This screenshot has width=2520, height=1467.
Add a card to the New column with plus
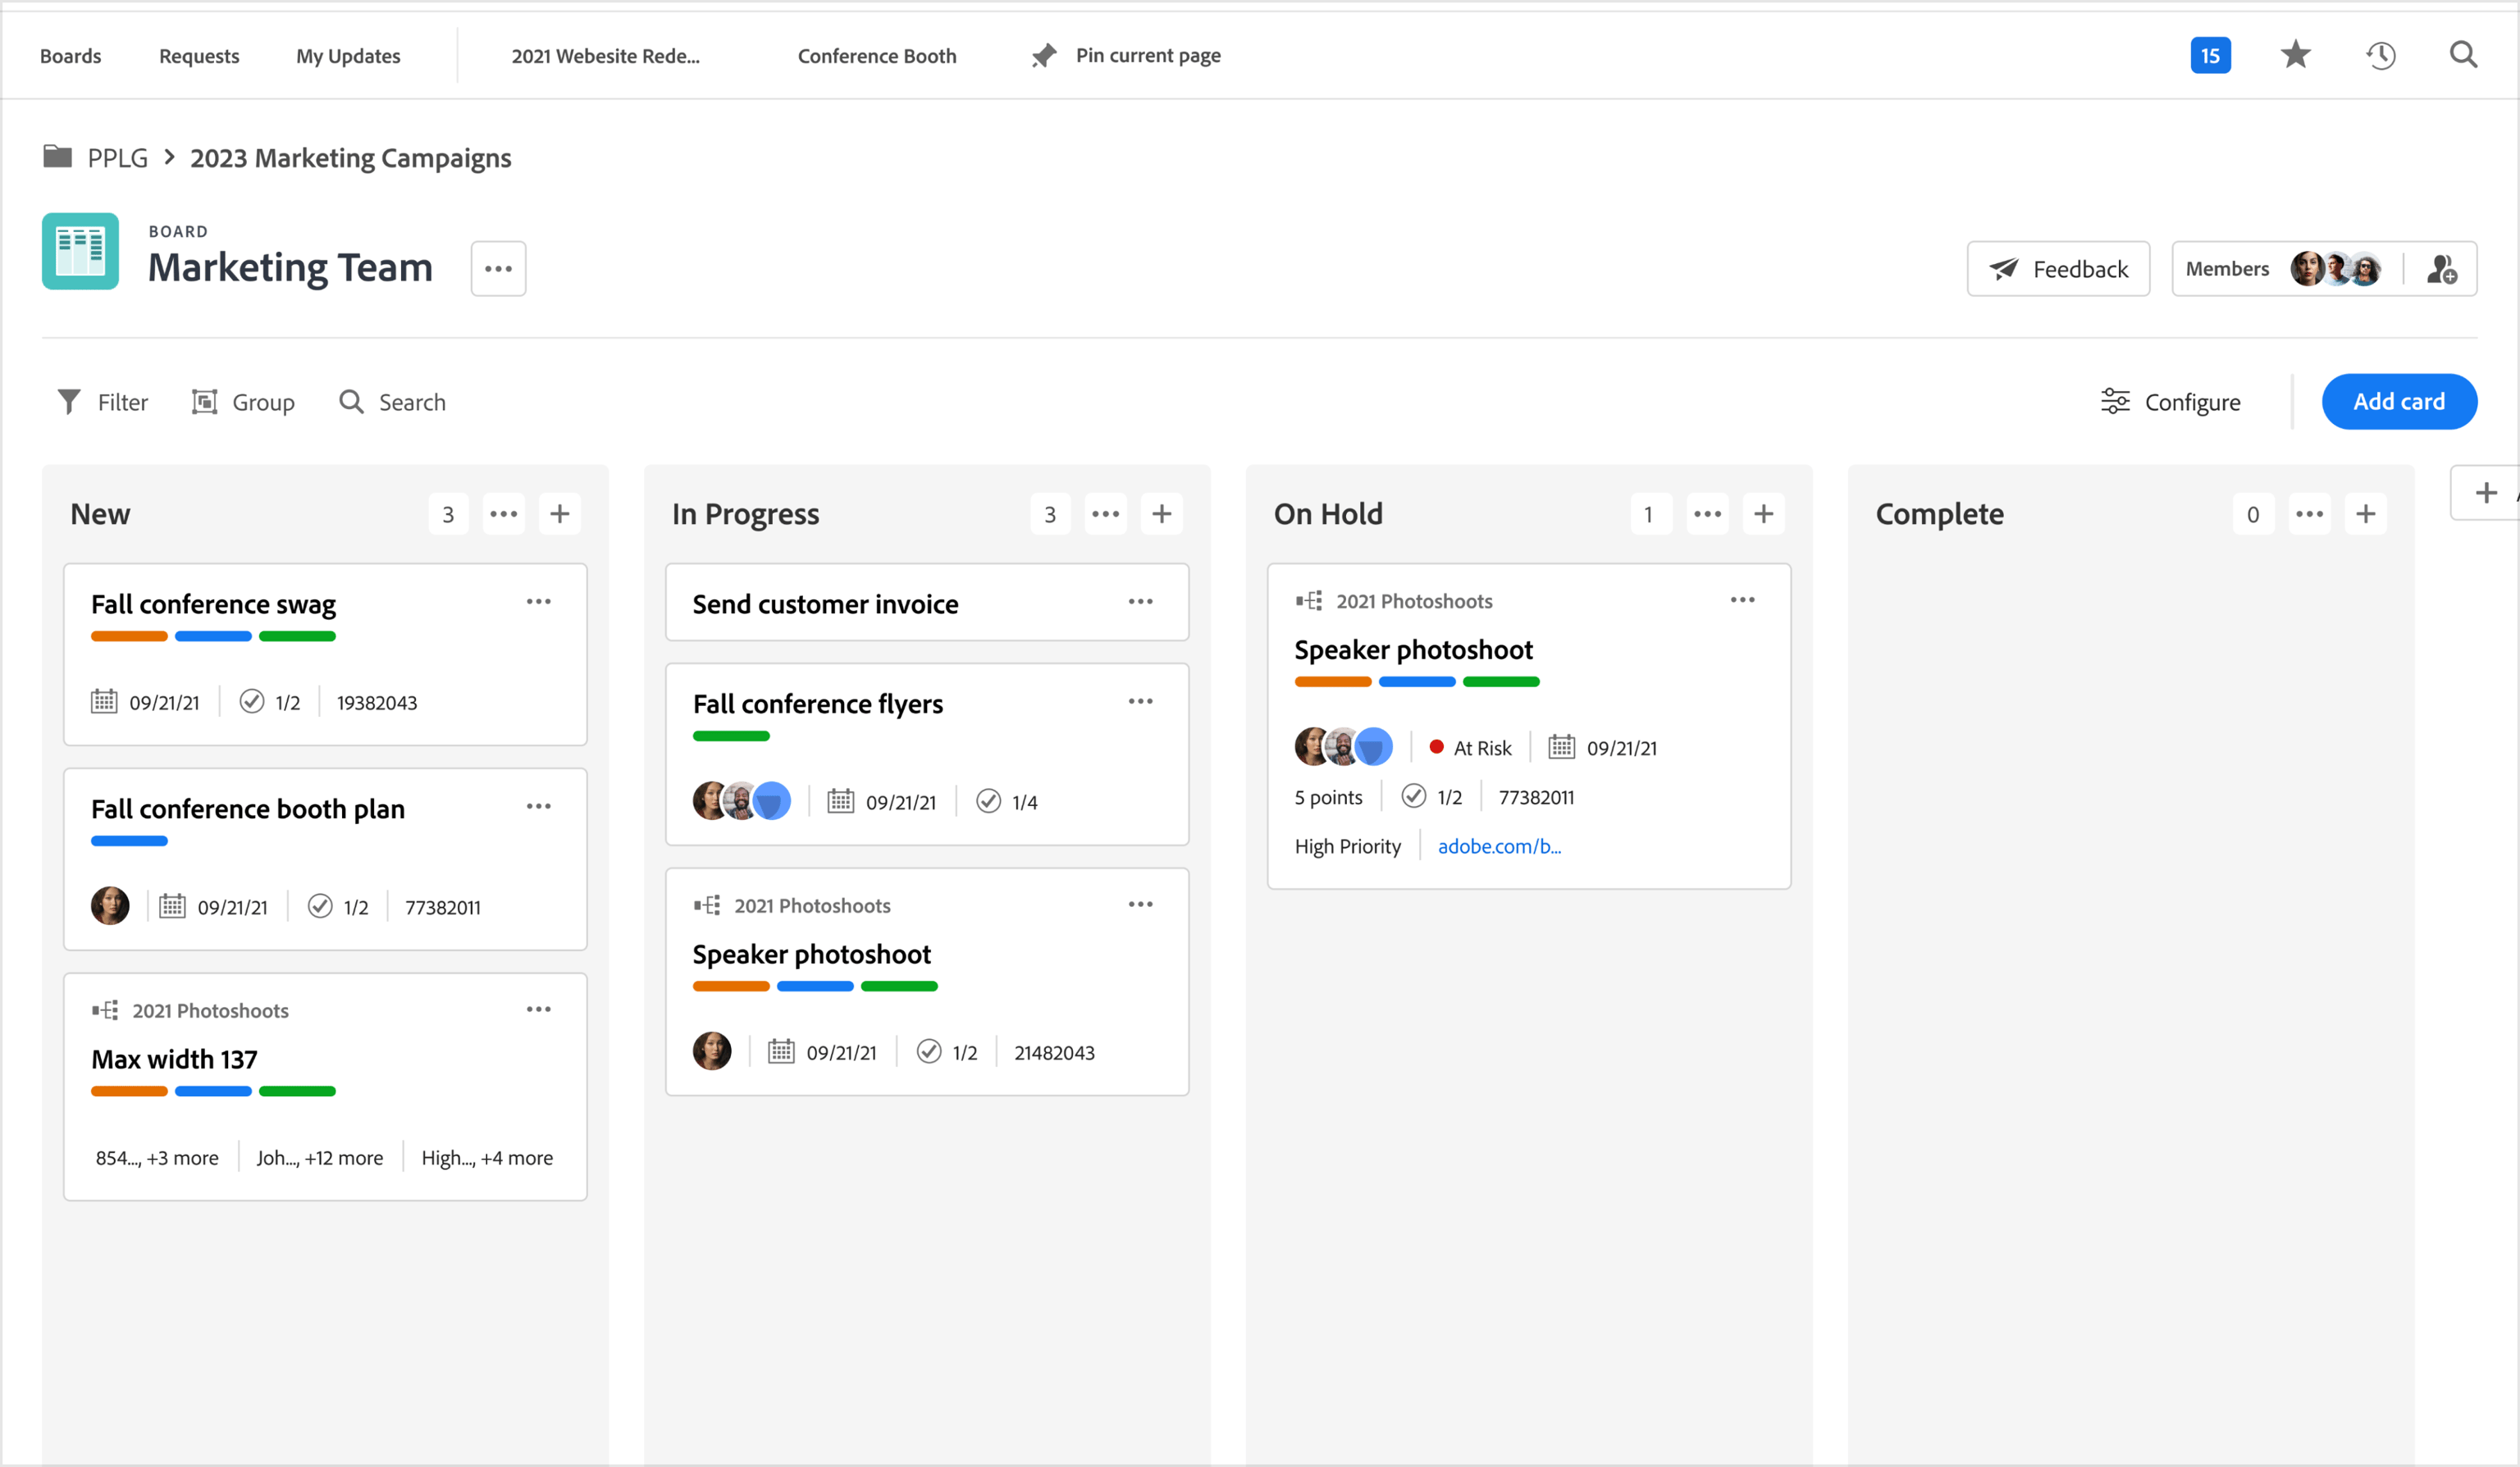click(x=560, y=513)
